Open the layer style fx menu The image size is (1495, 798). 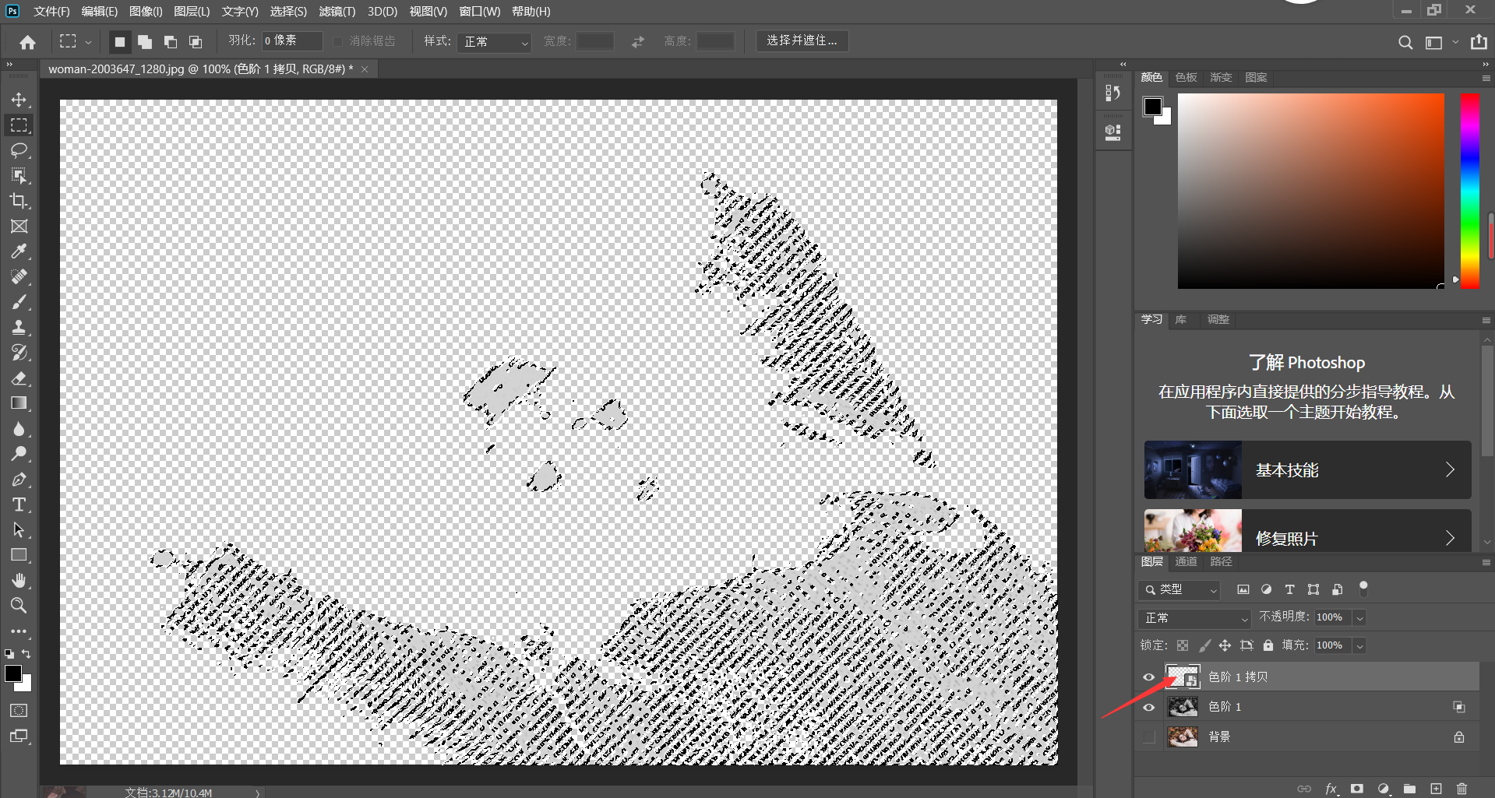point(1331,789)
